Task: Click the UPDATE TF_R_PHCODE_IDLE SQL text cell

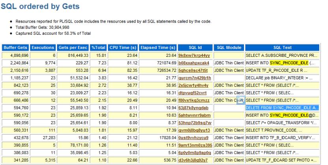Action: click(x=282, y=71)
